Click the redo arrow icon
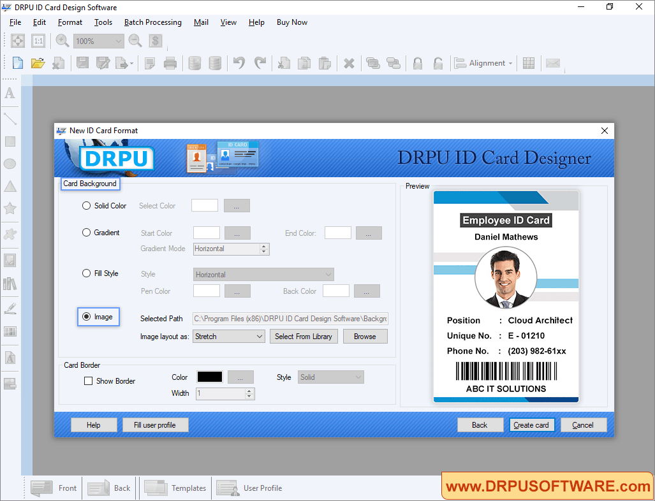The width and height of the screenshot is (655, 501). 260,63
